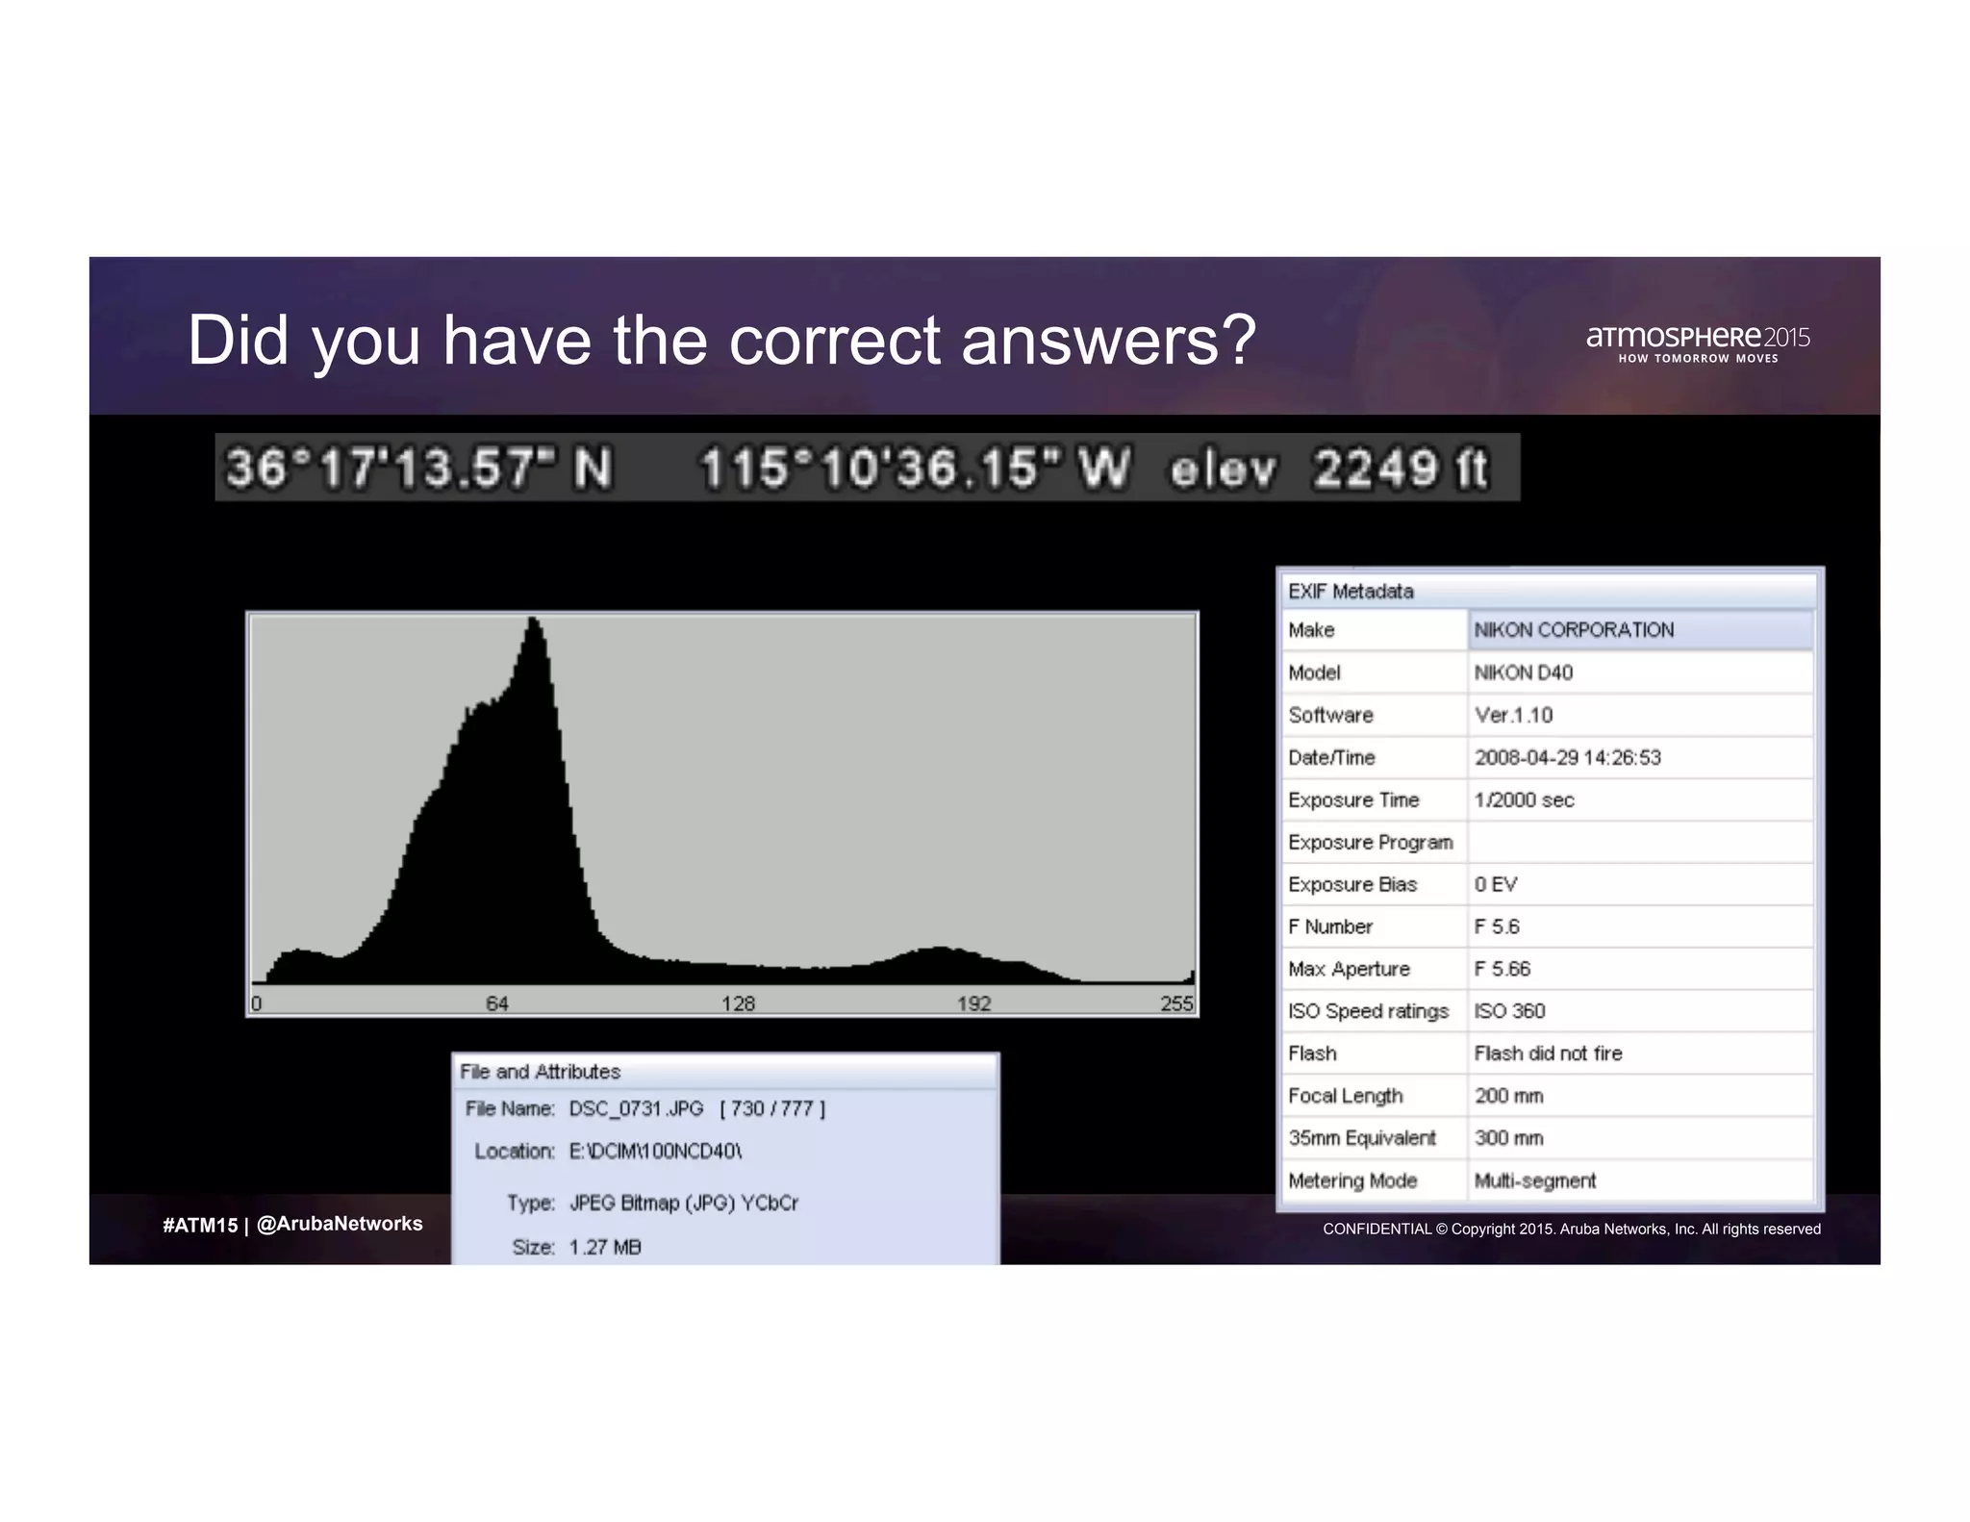Click the Type label in File panel
The height and width of the screenshot is (1522, 1970).
(531, 1204)
